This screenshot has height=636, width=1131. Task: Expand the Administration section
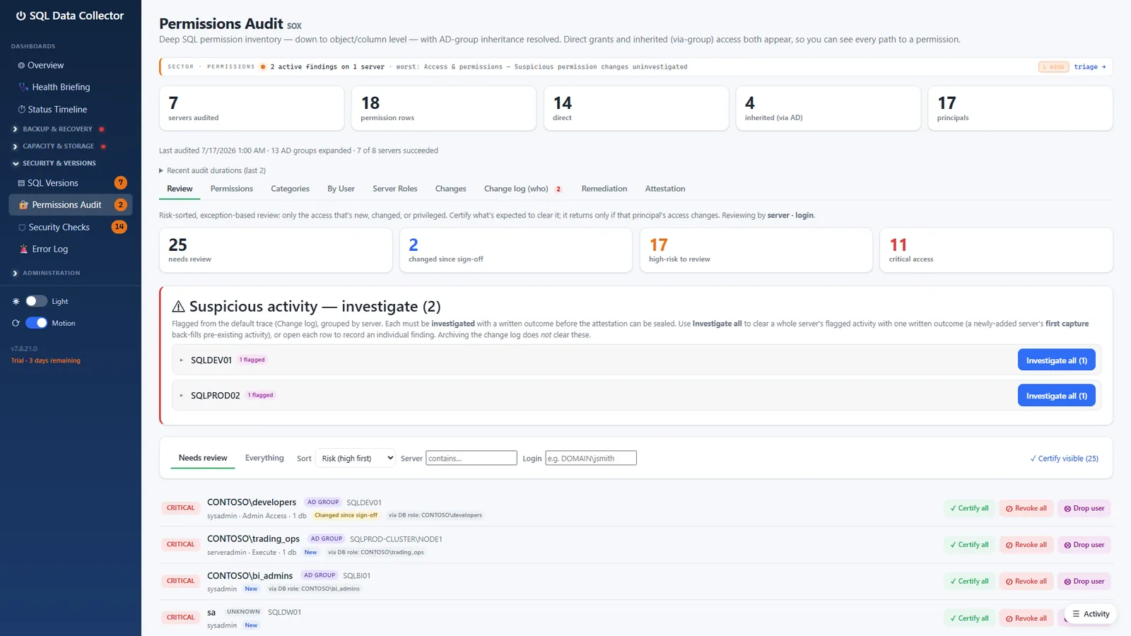coord(46,273)
